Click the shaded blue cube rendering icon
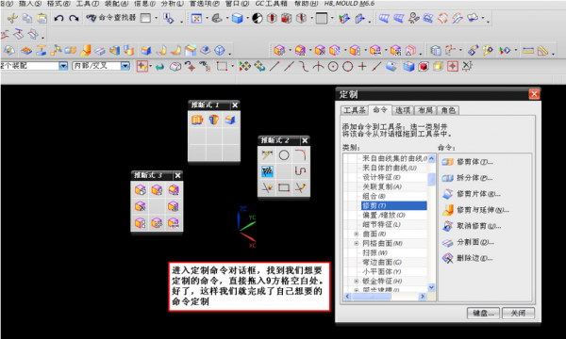Image resolution: width=566 pixels, height=339 pixels. coord(237,18)
